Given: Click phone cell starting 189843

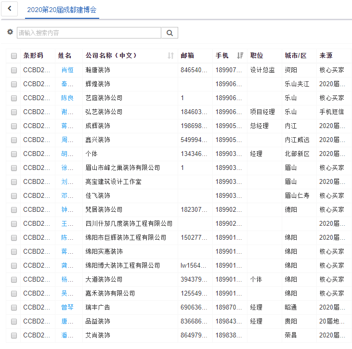Looking at the screenshot, I should click(x=229, y=321).
